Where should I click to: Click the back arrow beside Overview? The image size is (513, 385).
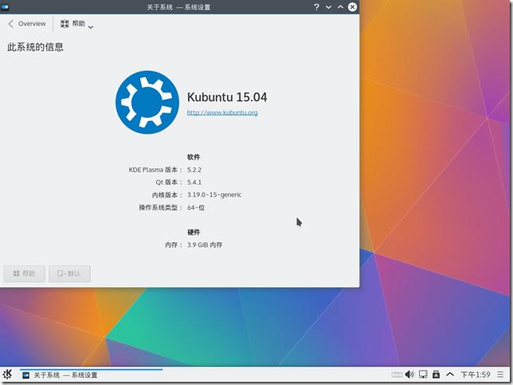pos(11,24)
